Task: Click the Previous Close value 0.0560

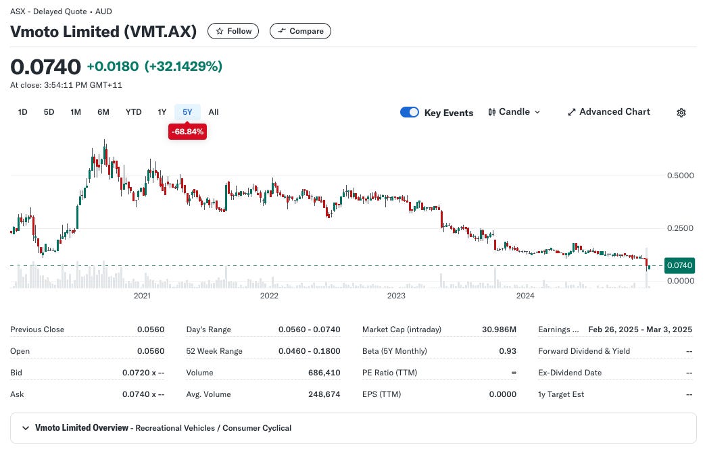Action: pos(151,329)
